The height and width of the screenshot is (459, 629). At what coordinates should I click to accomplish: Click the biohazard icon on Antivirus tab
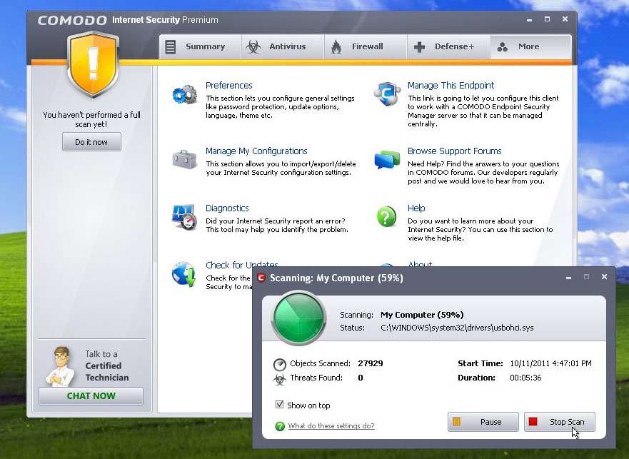[x=253, y=45]
